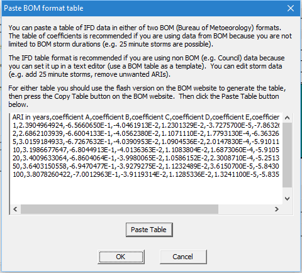The image size is (302, 273).
Task: Click the row starting with 2,2.6862103939
Action: (146, 133)
